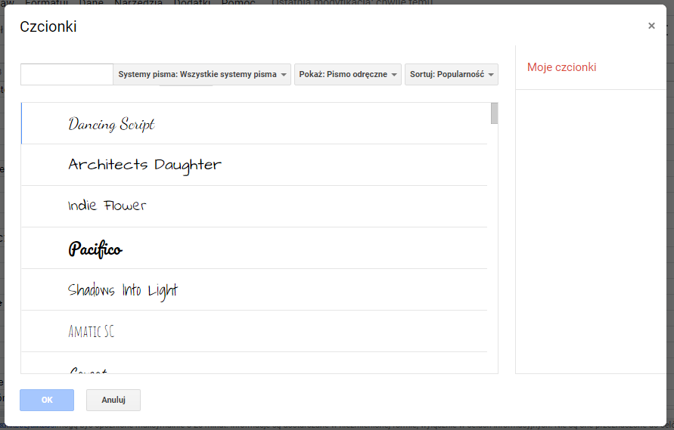Viewport: 674px width, 430px height.
Task: Open the Pokaż: Pismo odręczne dropdown
Action: (x=348, y=74)
